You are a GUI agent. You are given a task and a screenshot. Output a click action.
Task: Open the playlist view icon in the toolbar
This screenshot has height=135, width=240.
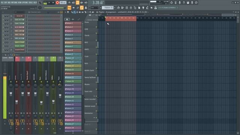118,7
